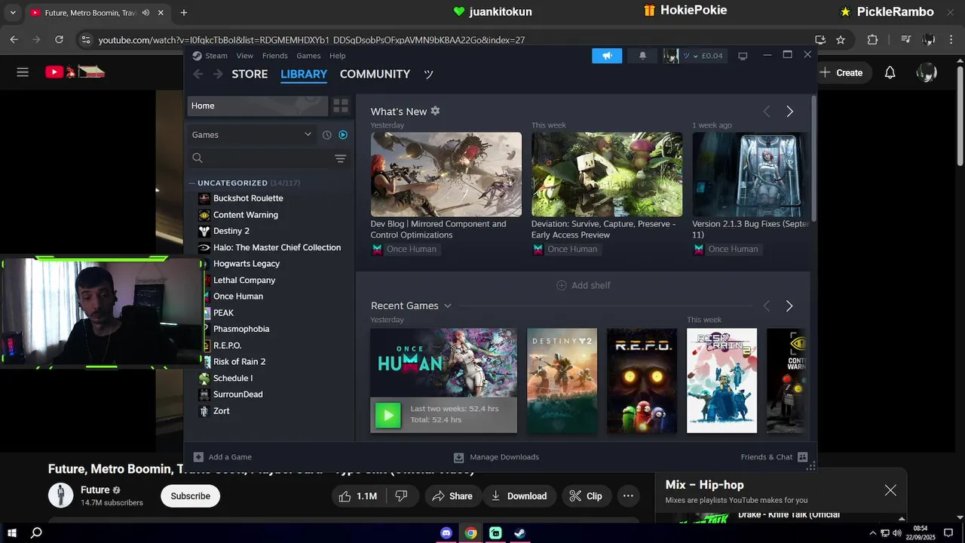This screenshot has height=543, width=965.
Task: Open Steam notifications bell
Action: tap(642, 56)
